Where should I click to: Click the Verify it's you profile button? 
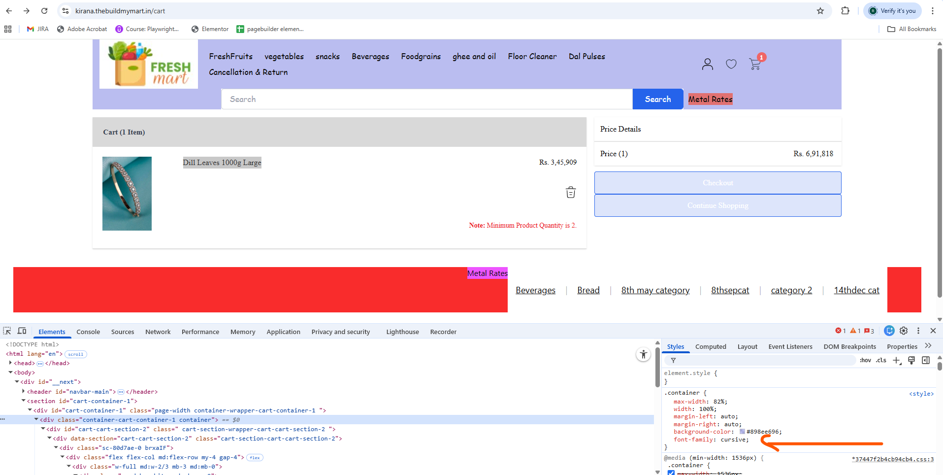tap(892, 11)
